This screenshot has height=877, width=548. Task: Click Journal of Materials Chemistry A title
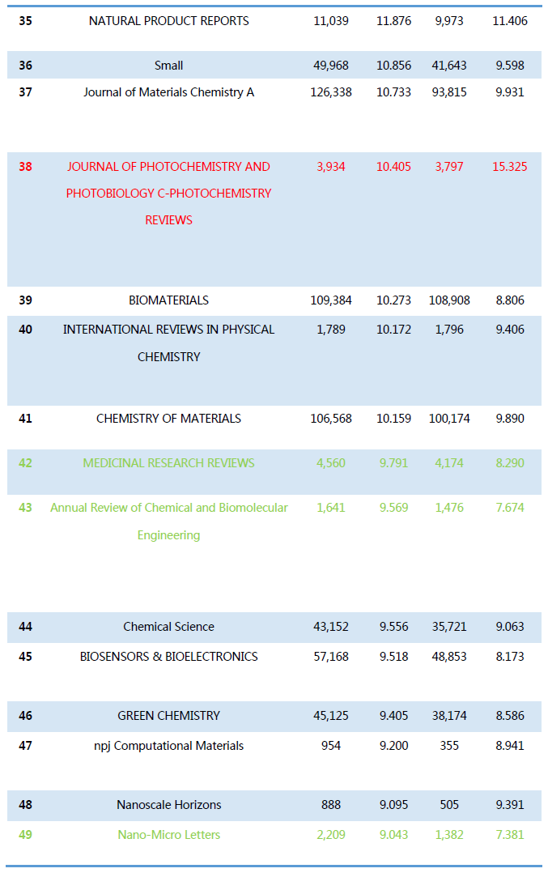pos(168,92)
